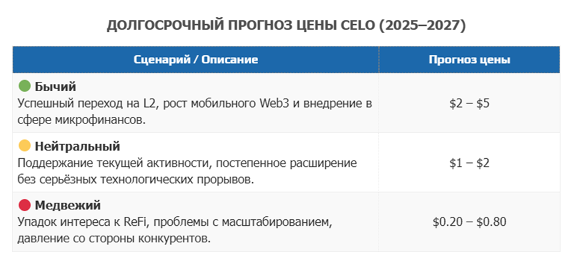Screen dimensions: 574x264
Task: Click the green circle beside Бычий
Action: (24, 86)
